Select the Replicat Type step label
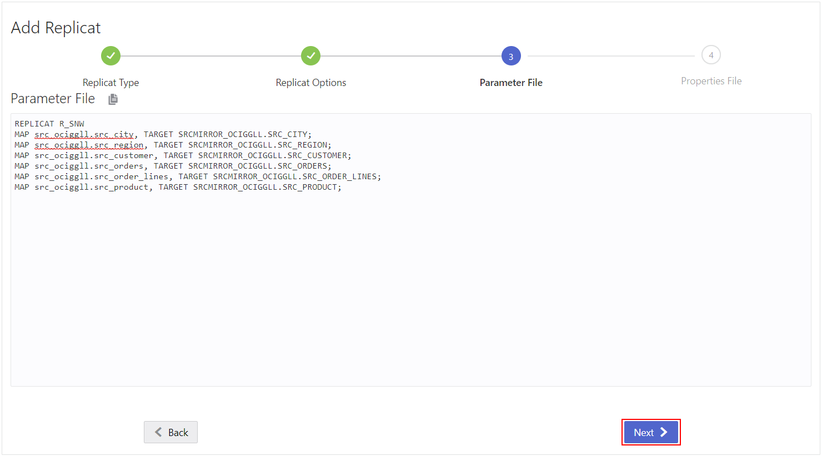822x456 pixels. coord(111,82)
